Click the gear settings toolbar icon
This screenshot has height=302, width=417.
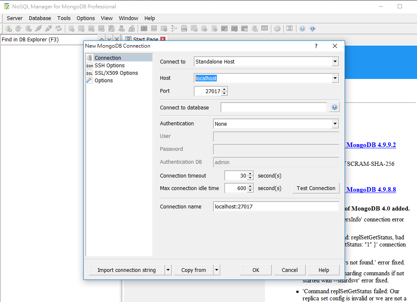277,28
